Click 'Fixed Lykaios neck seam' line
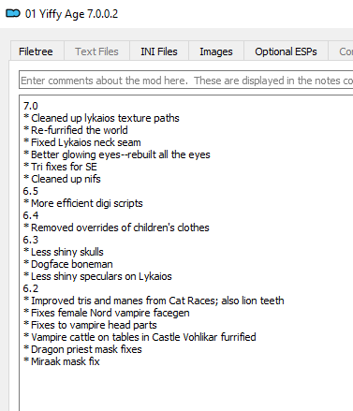This screenshot has width=353, height=411. [82, 142]
